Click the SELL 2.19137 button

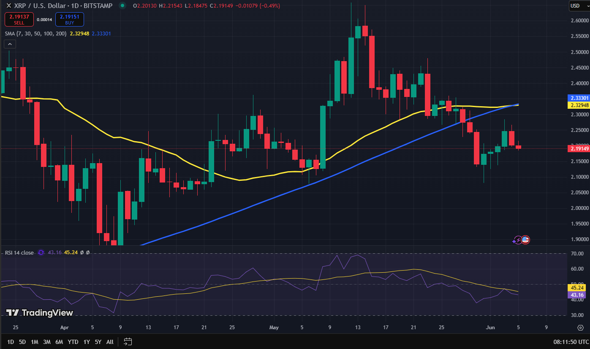pyautogui.click(x=19, y=19)
